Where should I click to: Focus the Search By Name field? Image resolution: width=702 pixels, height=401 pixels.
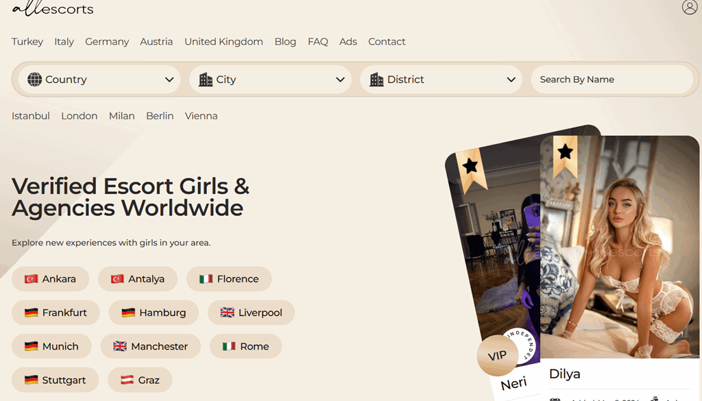pyautogui.click(x=612, y=80)
